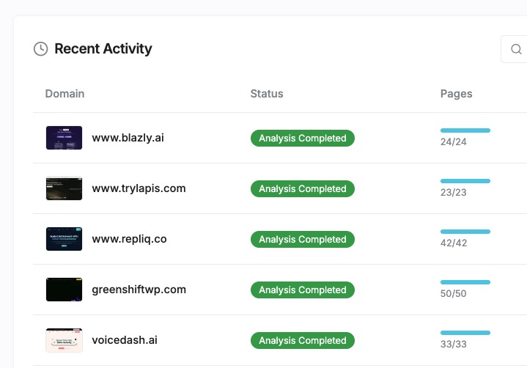Select the www.trylapis.com preview thumbnail
Viewport: 527px width, 368px height.
coord(64,188)
